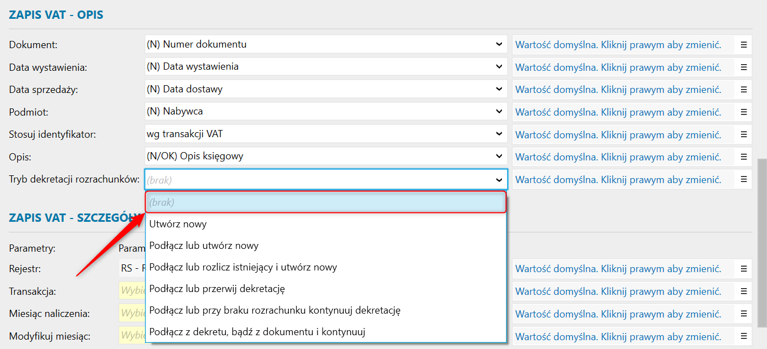Viewport: 767px width, 349px height.
Task: Open hamburger menu for Opis row
Action: click(x=744, y=157)
